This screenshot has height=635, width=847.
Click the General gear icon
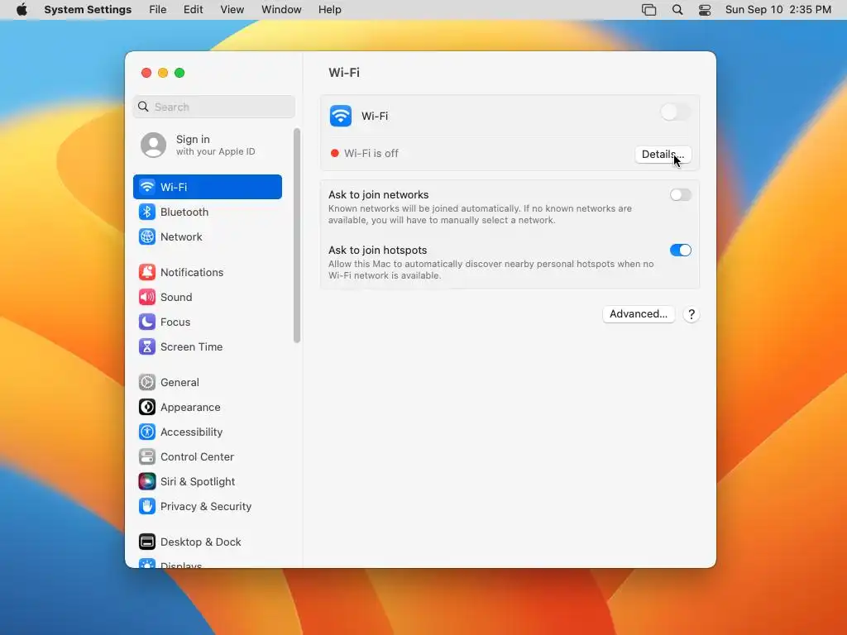(147, 382)
